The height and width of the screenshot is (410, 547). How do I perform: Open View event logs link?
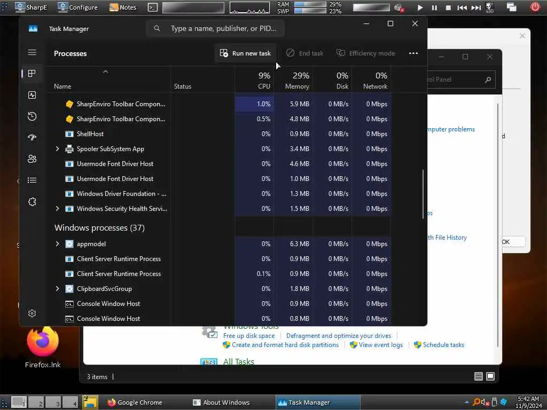(x=380, y=345)
